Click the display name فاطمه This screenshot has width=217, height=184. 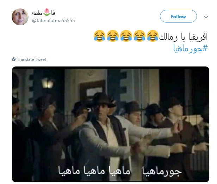click(x=43, y=13)
